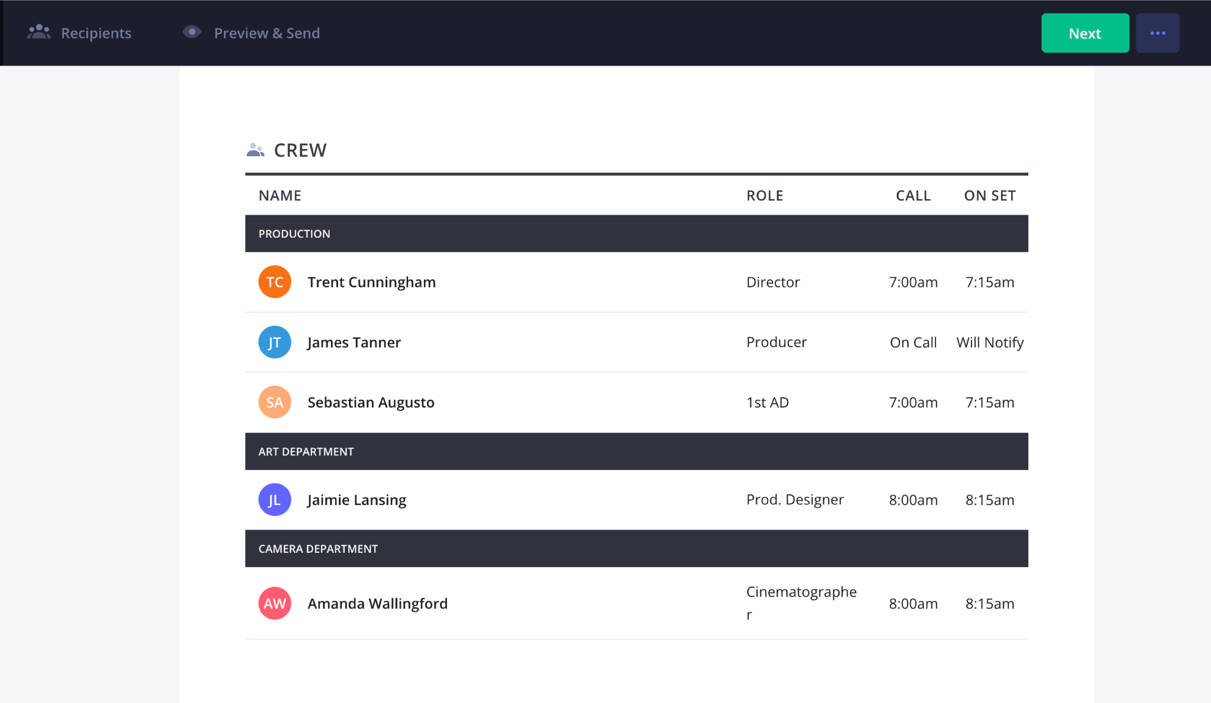Select the Art Department header row
Image resolution: width=1211 pixels, height=703 pixels.
(x=636, y=452)
